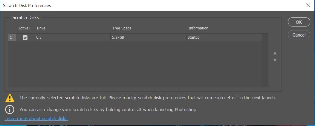This screenshot has height=126, width=315.
Task: Click the scratch disks are full warning message
Action: (147, 98)
